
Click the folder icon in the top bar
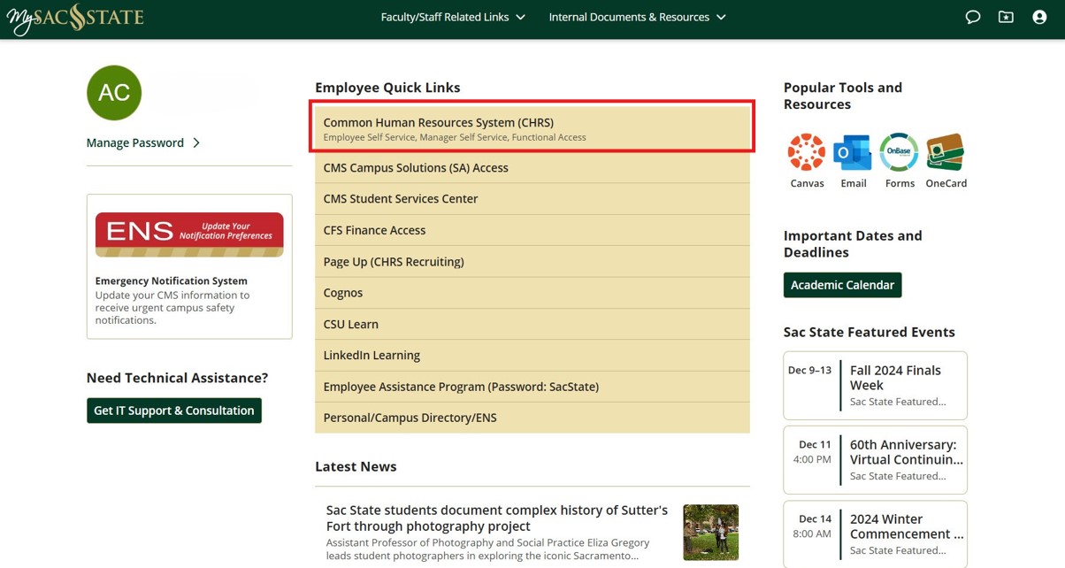1006,17
